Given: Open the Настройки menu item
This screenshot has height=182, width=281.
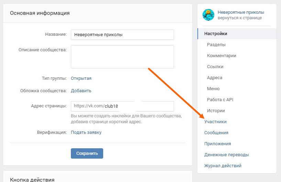Looking at the screenshot, I should 216,34.
